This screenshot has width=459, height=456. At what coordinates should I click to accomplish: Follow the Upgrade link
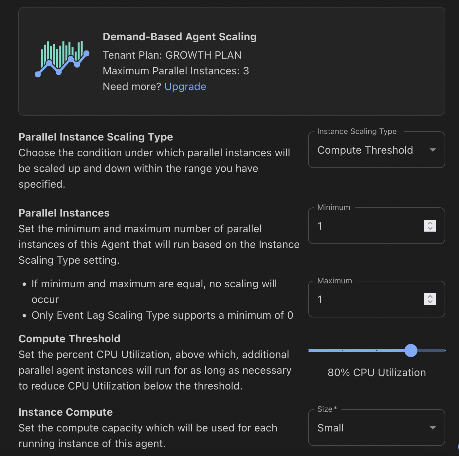185,86
